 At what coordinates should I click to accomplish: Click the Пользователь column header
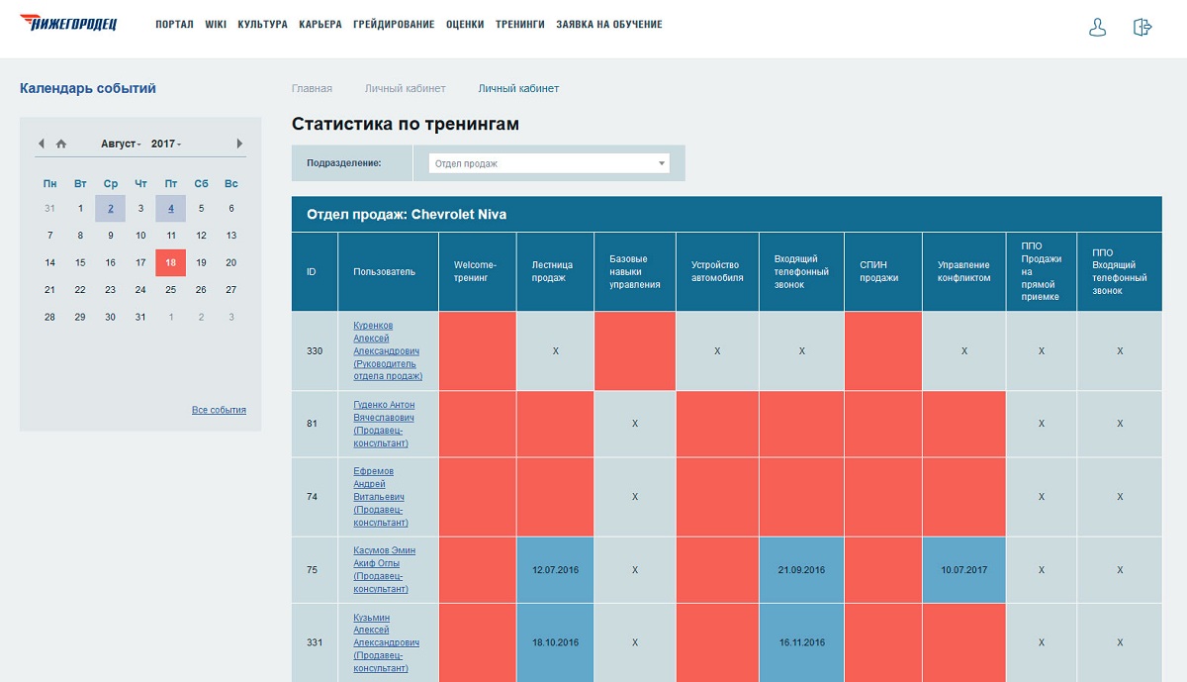(388, 271)
